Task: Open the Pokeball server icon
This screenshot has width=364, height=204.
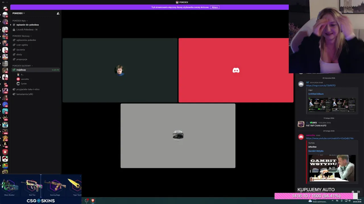Action: pyautogui.click(x=5, y=159)
